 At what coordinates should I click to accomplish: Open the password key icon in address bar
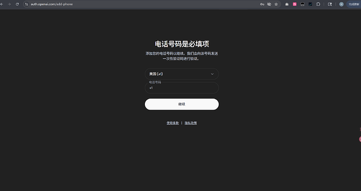(x=262, y=4)
